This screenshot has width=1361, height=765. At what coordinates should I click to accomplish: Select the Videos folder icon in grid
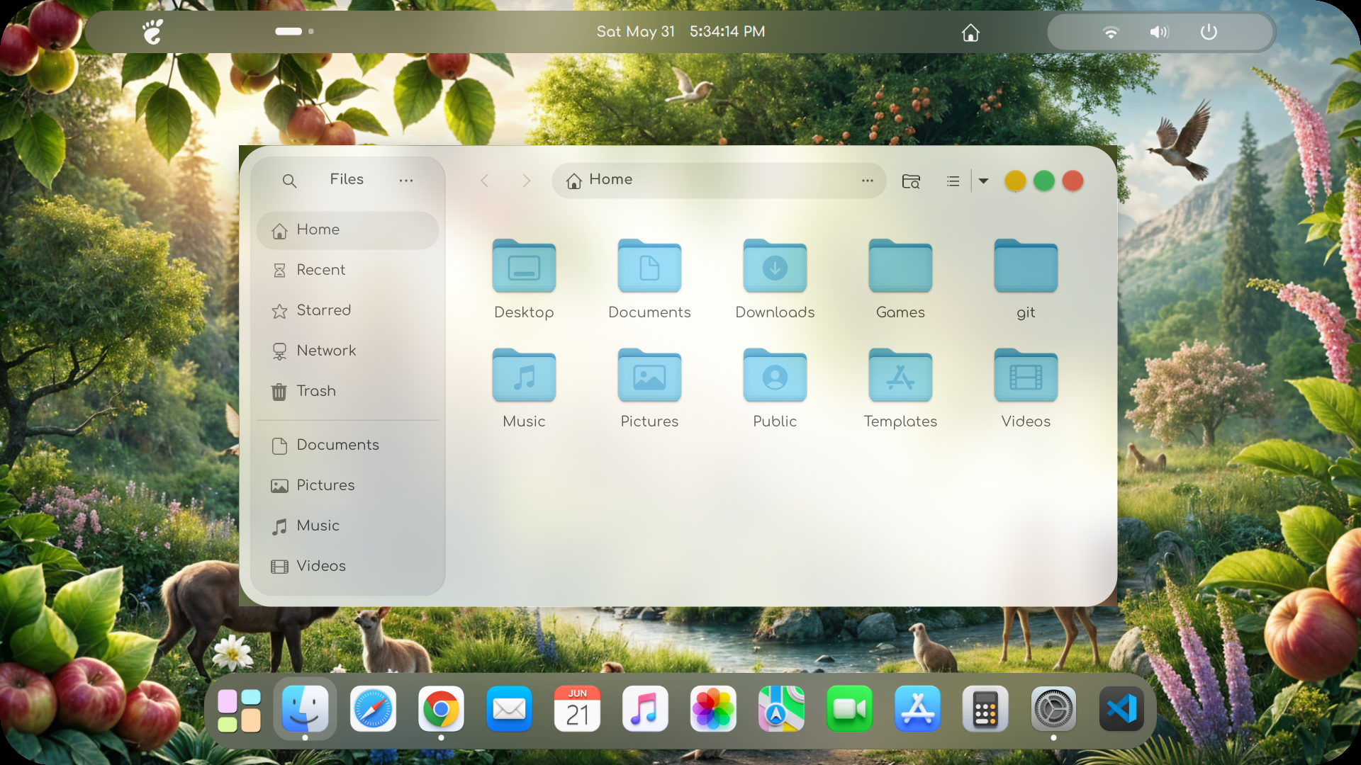[x=1026, y=375]
